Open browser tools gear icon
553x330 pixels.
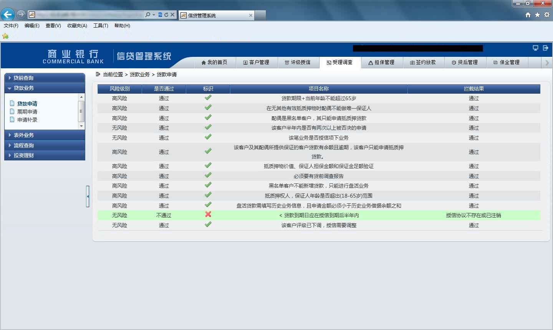pos(546,15)
